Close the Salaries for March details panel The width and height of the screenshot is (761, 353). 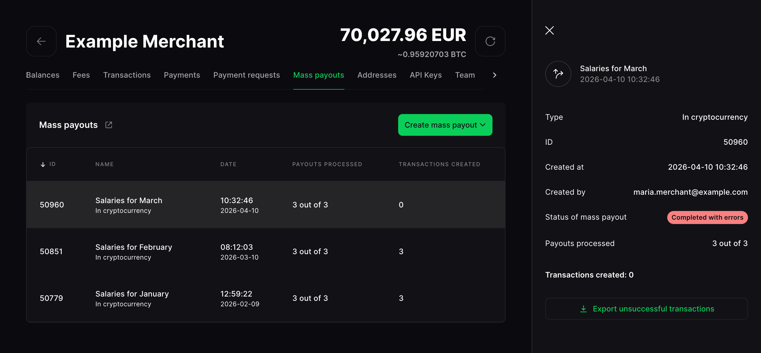549,30
